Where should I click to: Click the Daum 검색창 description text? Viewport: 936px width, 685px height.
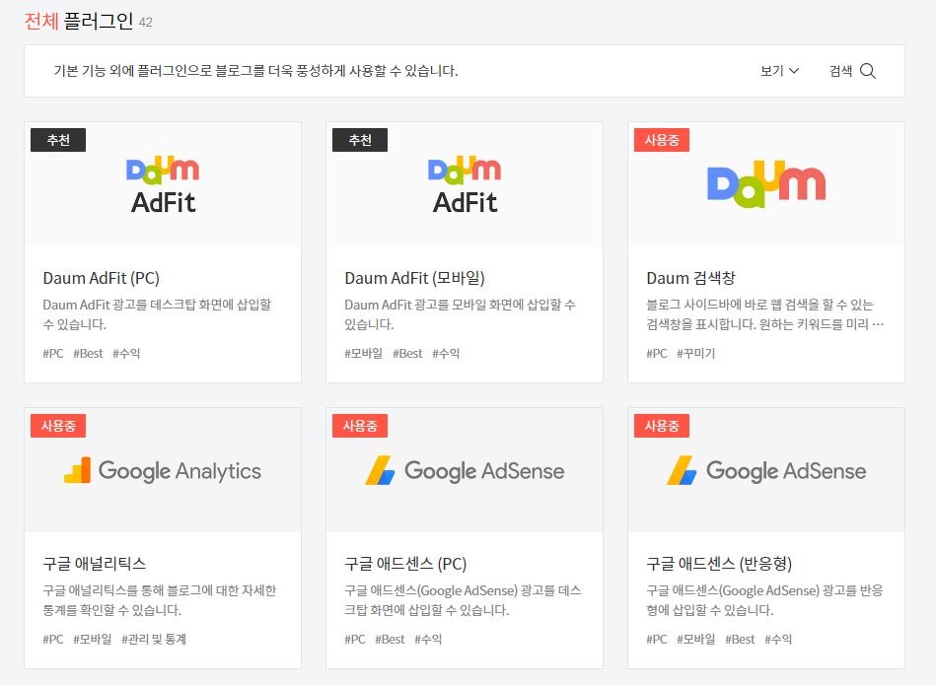coord(765,314)
